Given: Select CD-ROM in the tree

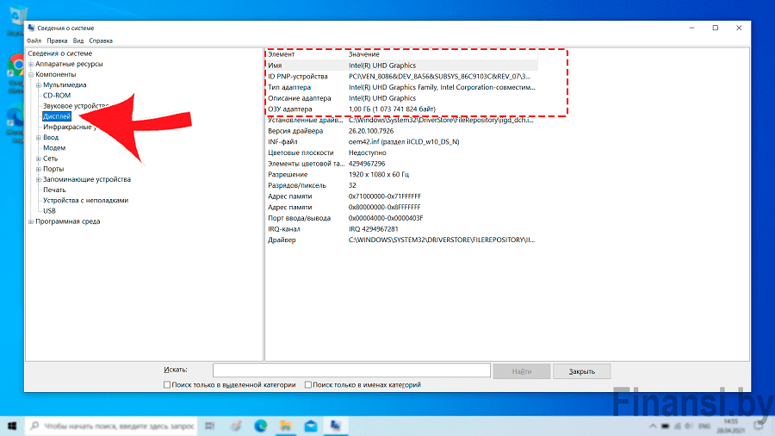Looking at the screenshot, I should [57, 96].
